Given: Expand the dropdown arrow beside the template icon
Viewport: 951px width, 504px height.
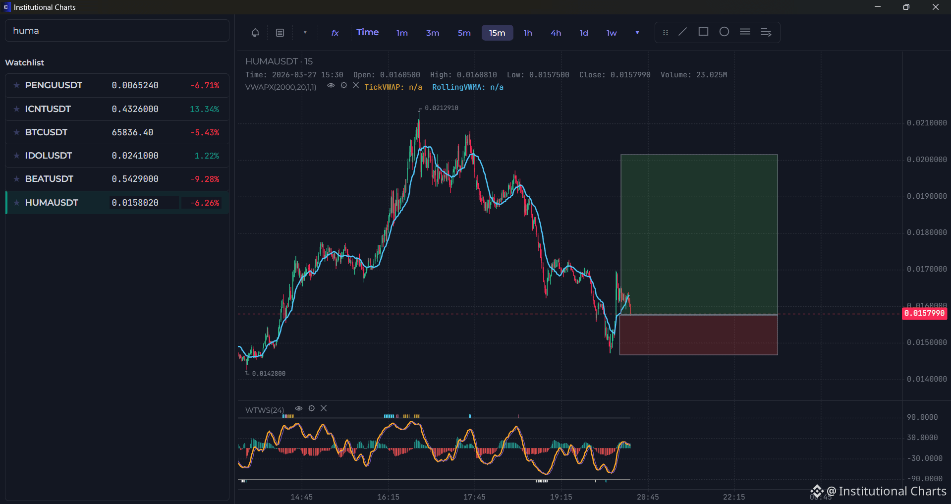Looking at the screenshot, I should [x=305, y=33].
